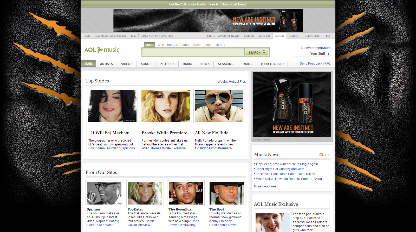Click the Flo Rida story thumbnail
This screenshot has width=416, height=232.
[x=219, y=106]
